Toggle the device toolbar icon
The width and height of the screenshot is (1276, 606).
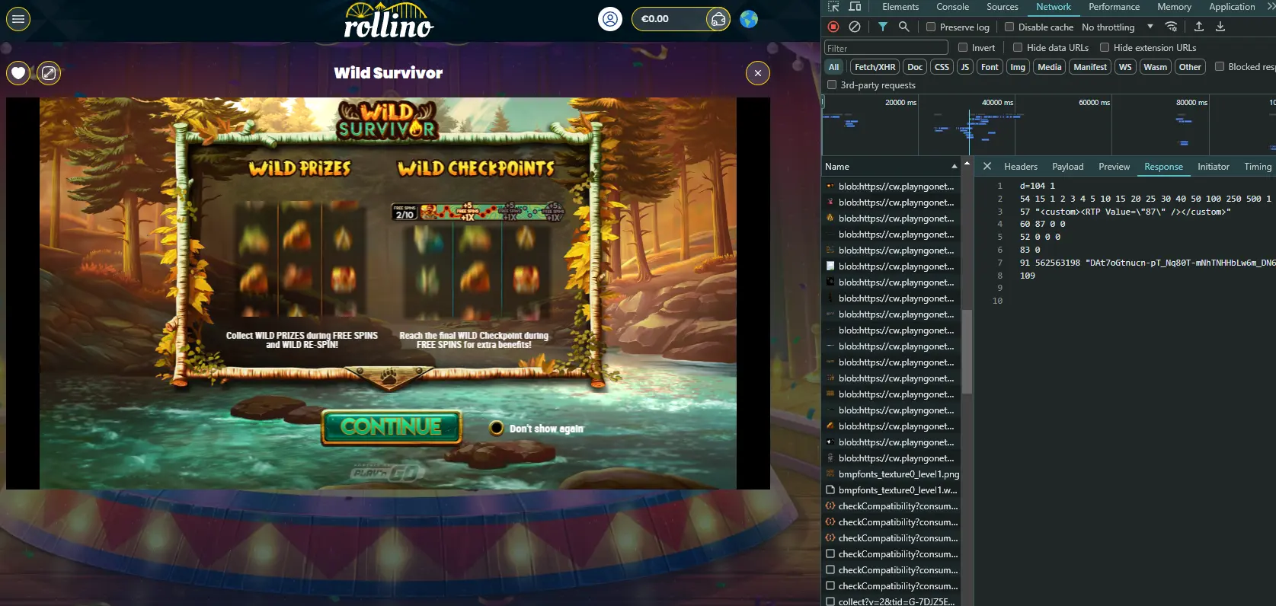point(855,7)
